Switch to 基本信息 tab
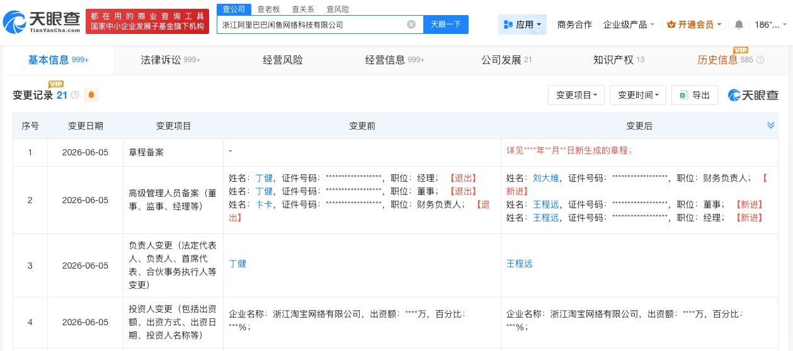Screen dimensions: 793x351 tap(59, 60)
